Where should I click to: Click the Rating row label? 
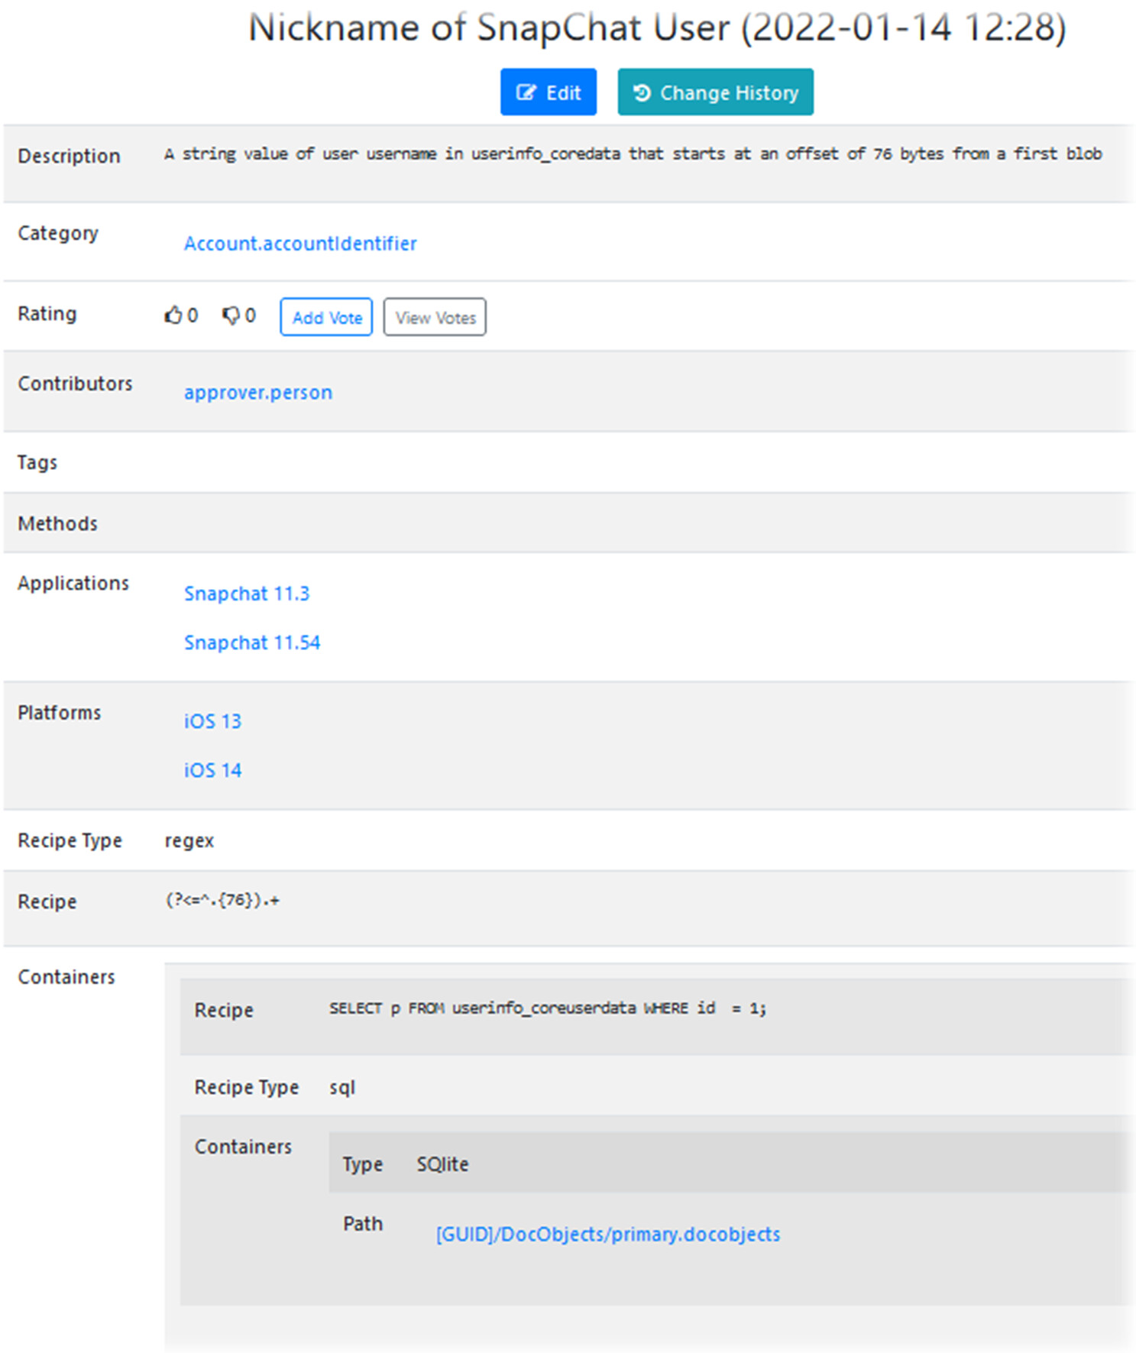[x=47, y=314]
